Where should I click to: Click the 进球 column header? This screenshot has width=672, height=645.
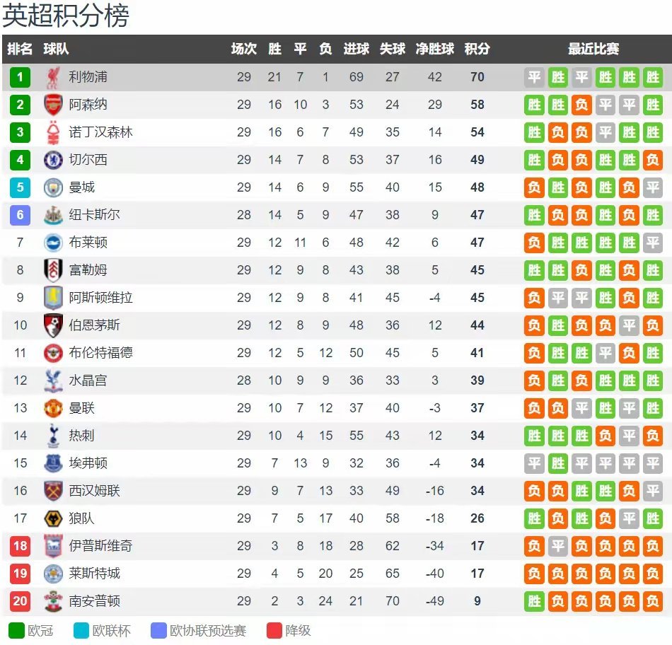(x=356, y=49)
